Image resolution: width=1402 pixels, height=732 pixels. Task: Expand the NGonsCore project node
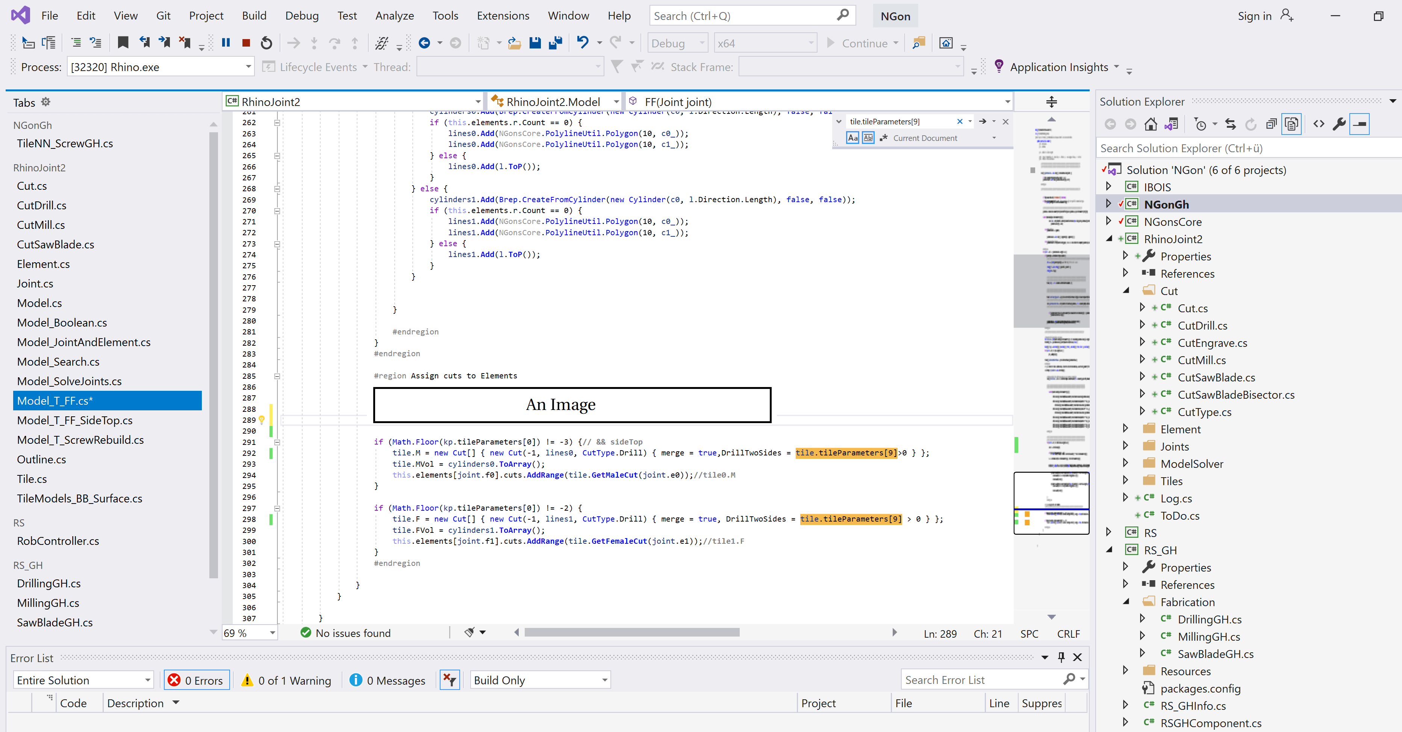(1109, 221)
